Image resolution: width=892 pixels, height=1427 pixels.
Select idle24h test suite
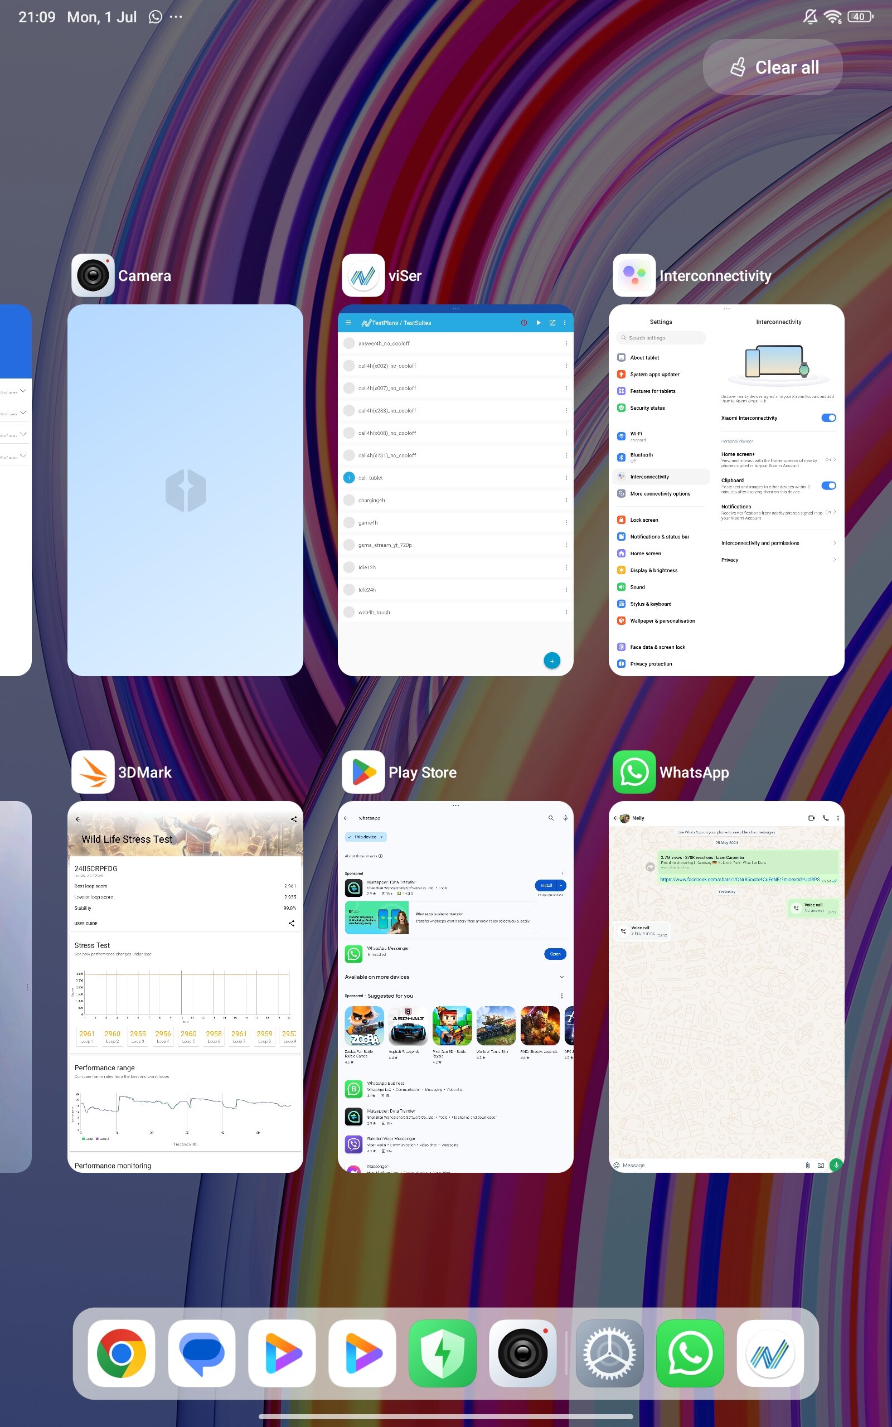click(455, 590)
